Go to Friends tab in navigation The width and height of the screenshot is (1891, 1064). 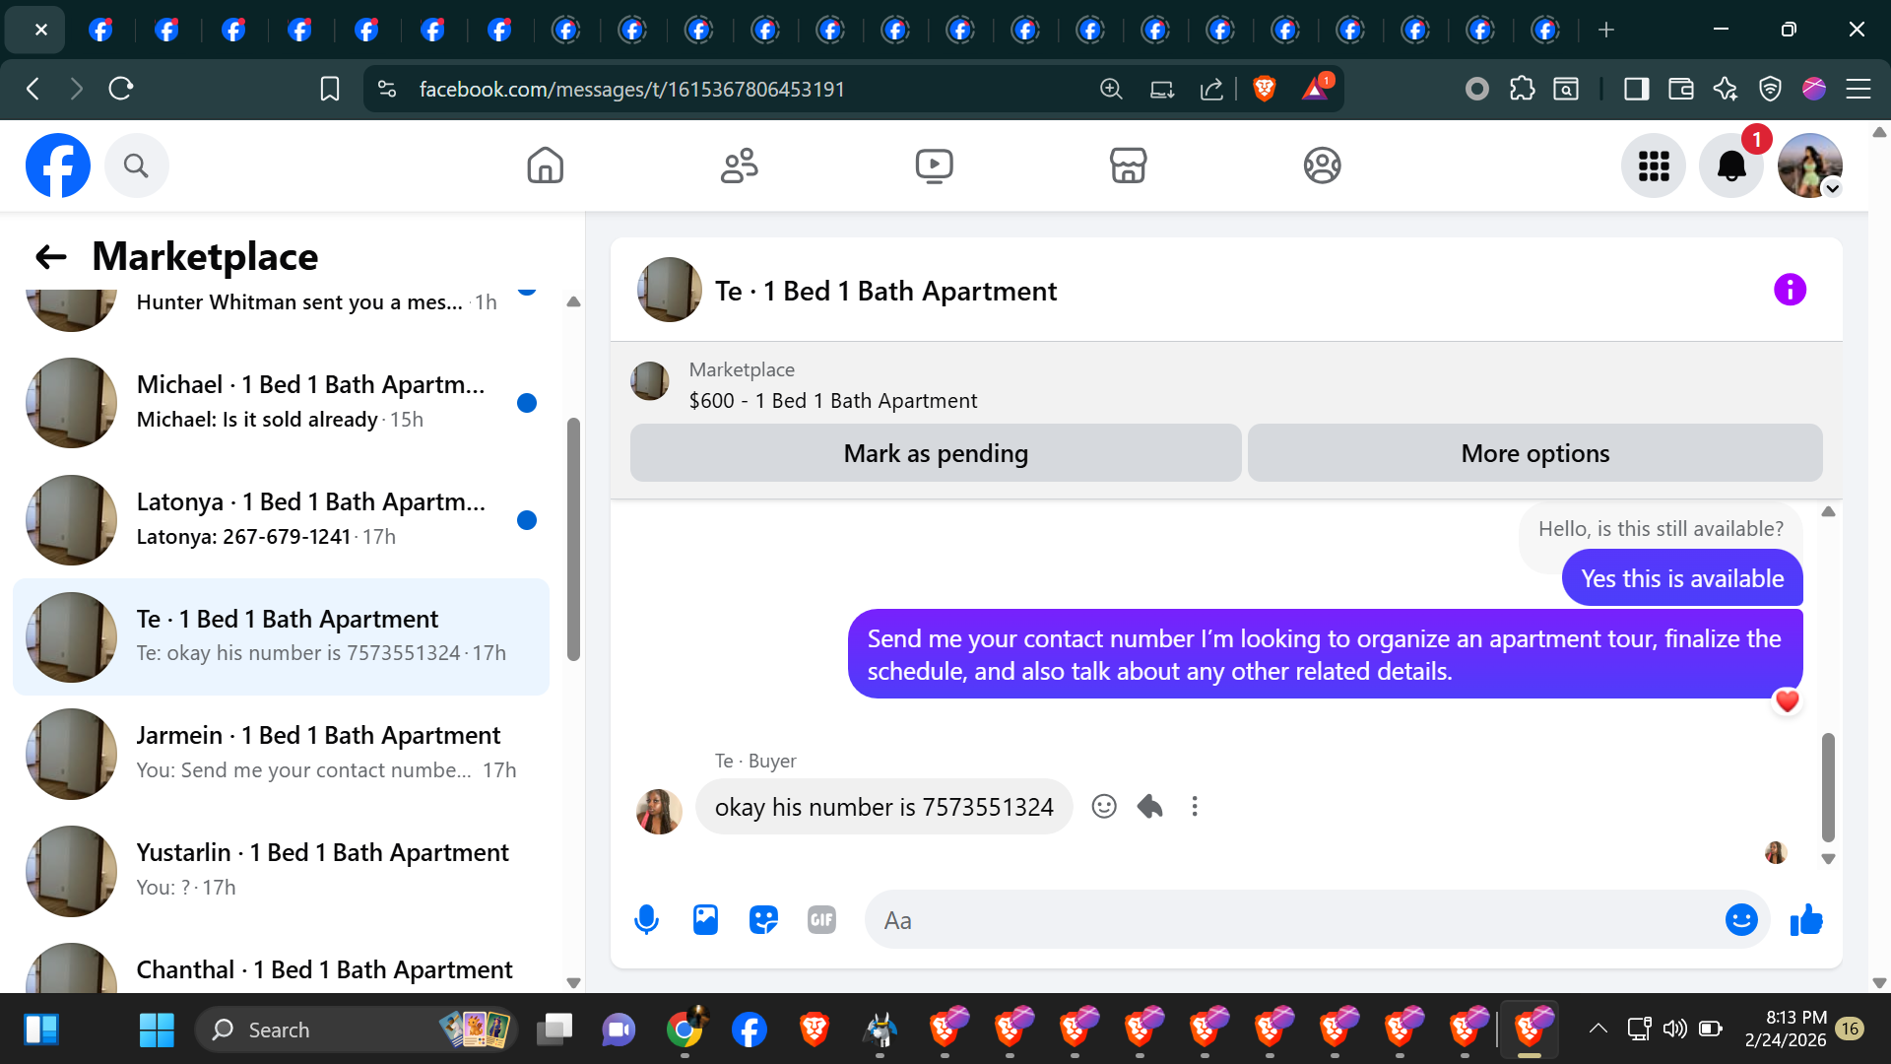739,166
